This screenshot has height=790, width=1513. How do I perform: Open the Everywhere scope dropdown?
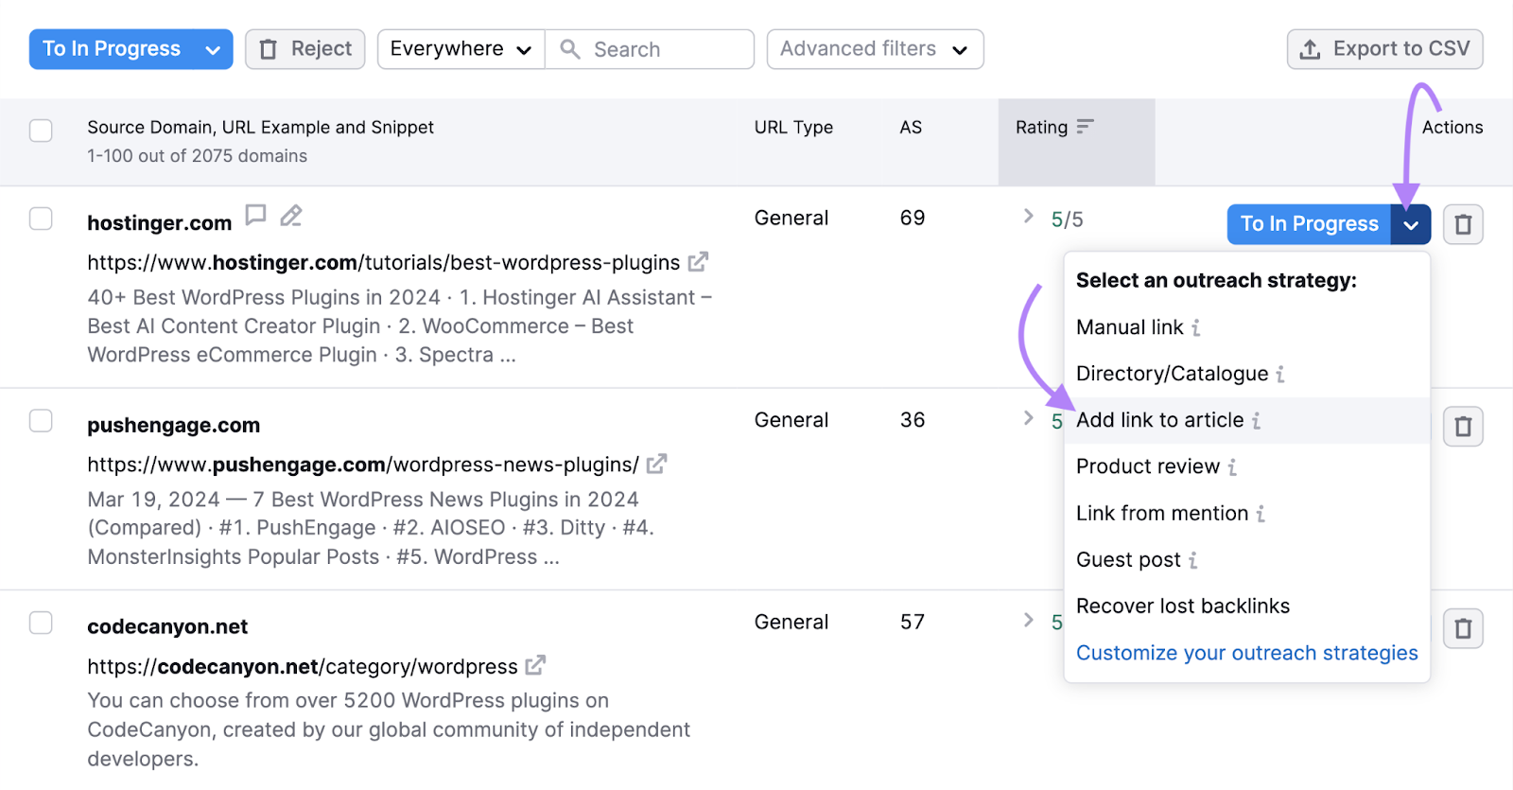[x=461, y=49]
